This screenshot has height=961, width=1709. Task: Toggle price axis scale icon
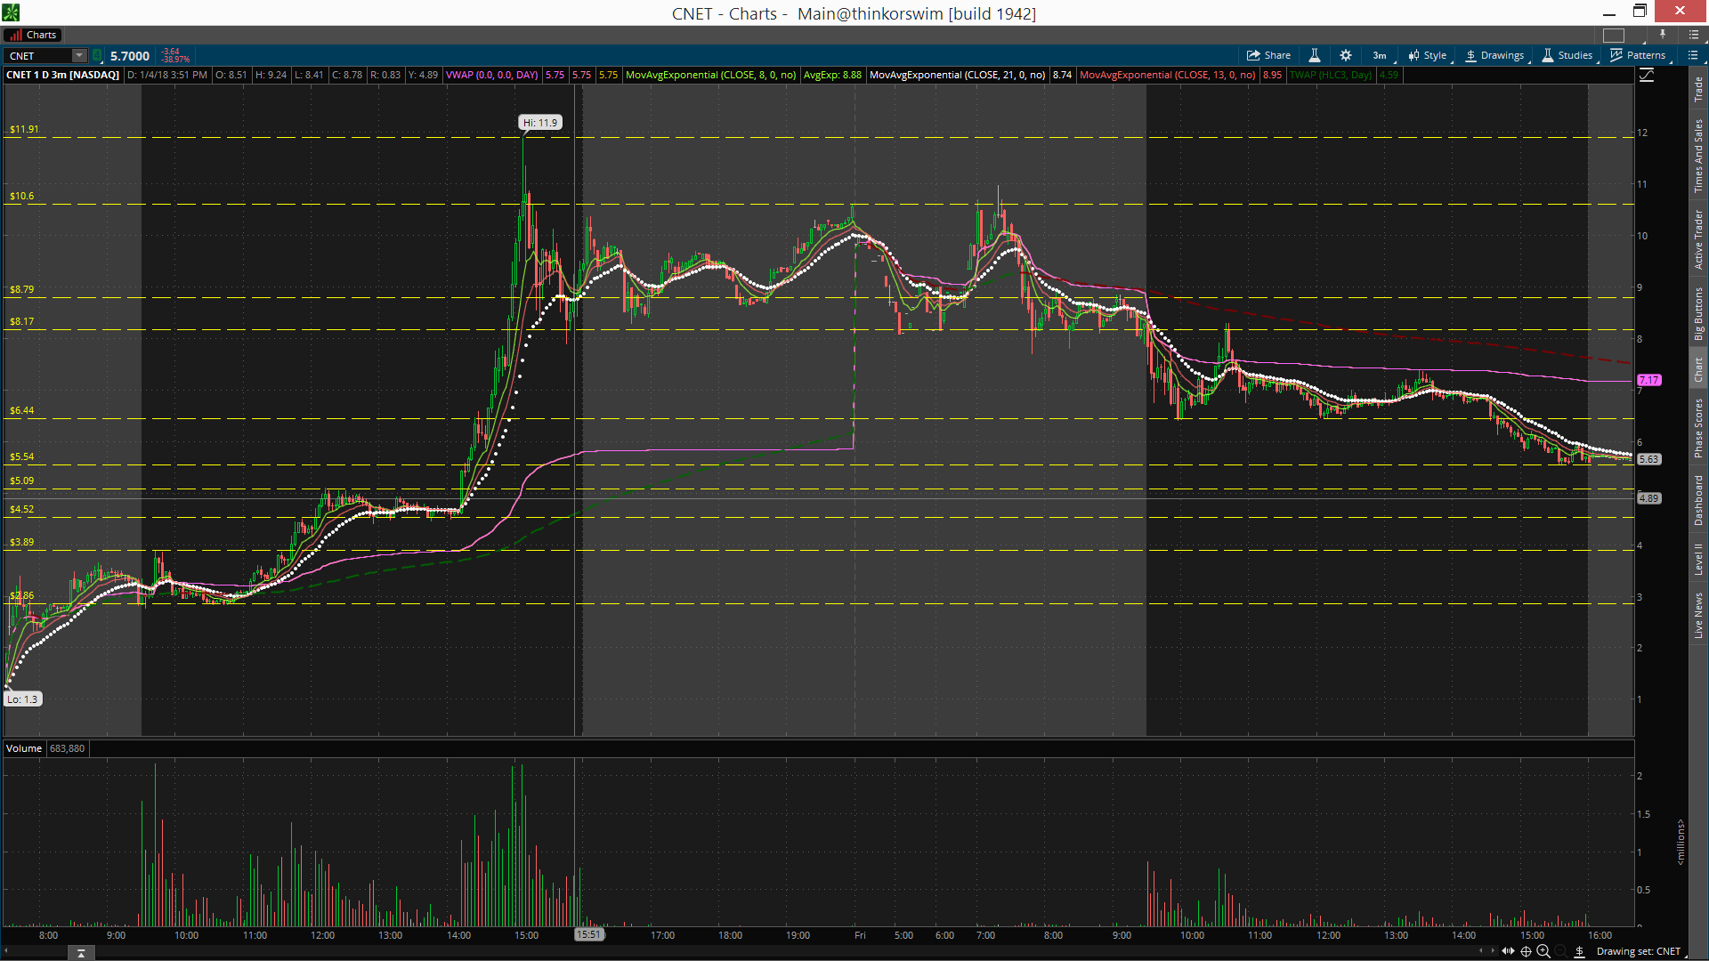1647,76
